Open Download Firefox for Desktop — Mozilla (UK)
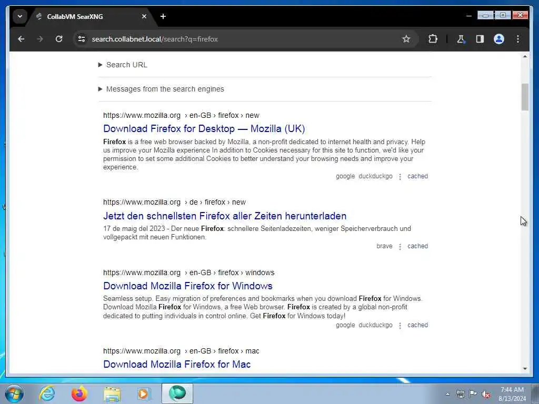The width and height of the screenshot is (539, 404). point(204,128)
